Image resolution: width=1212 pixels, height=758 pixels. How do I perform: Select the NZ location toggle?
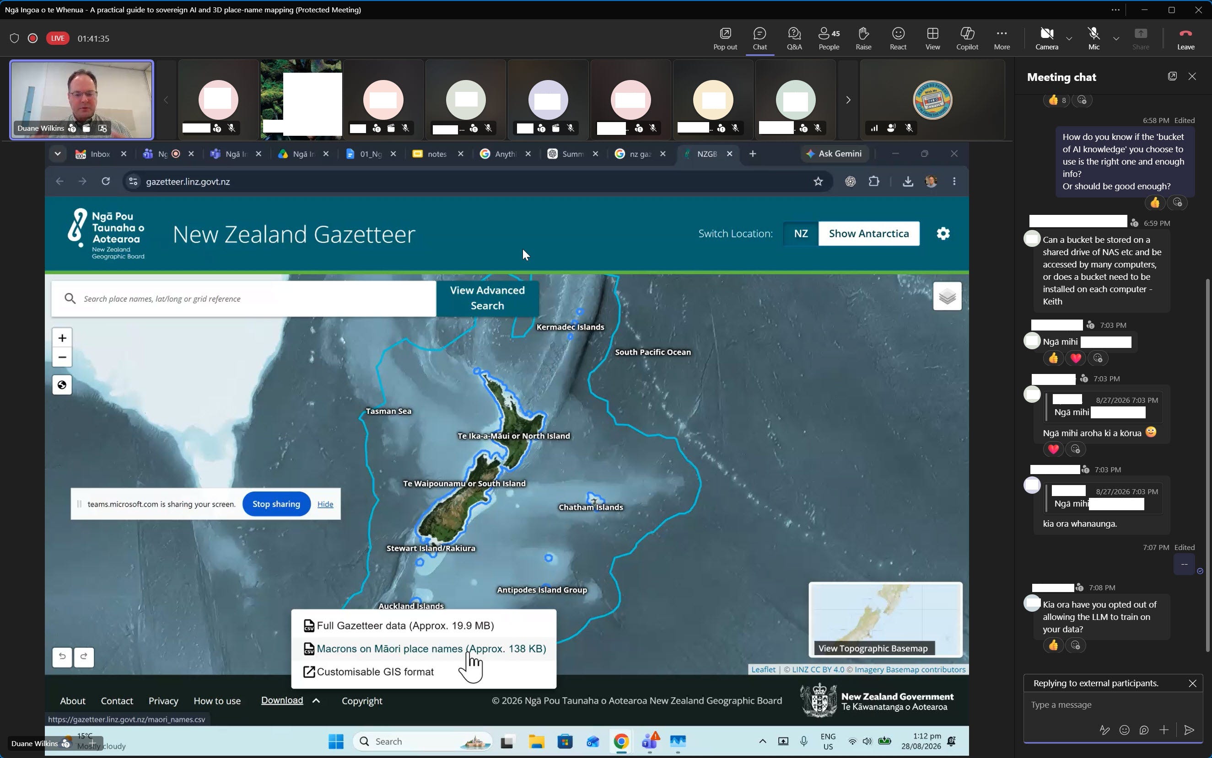pos(801,234)
